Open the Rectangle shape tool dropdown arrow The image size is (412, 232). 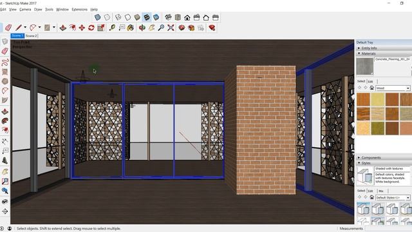pyautogui.click(x=54, y=27)
